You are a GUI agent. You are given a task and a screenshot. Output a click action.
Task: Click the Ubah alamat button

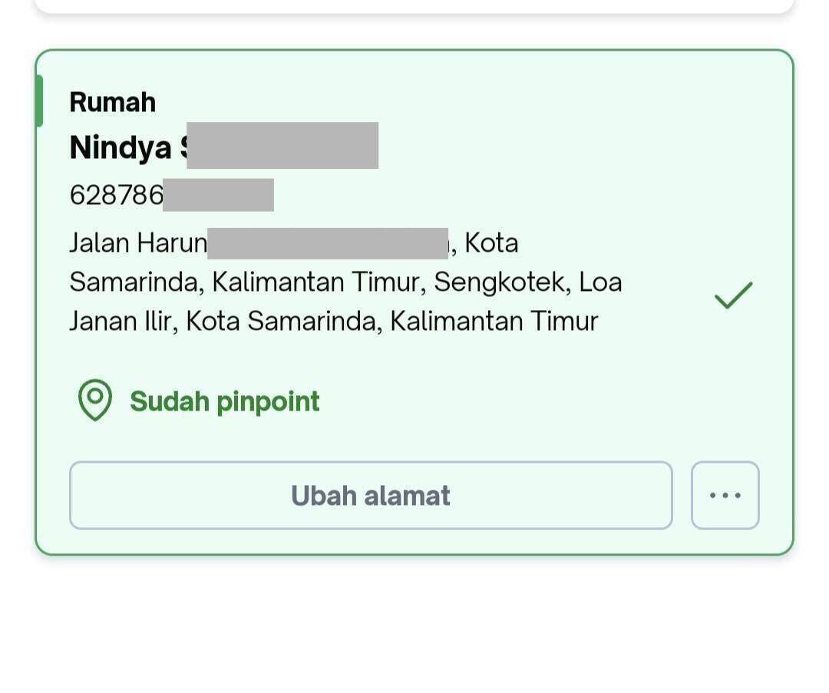pos(371,495)
